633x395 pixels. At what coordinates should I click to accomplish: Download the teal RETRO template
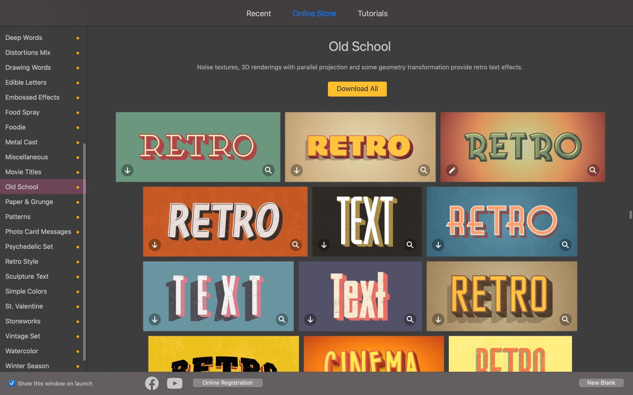tap(127, 170)
